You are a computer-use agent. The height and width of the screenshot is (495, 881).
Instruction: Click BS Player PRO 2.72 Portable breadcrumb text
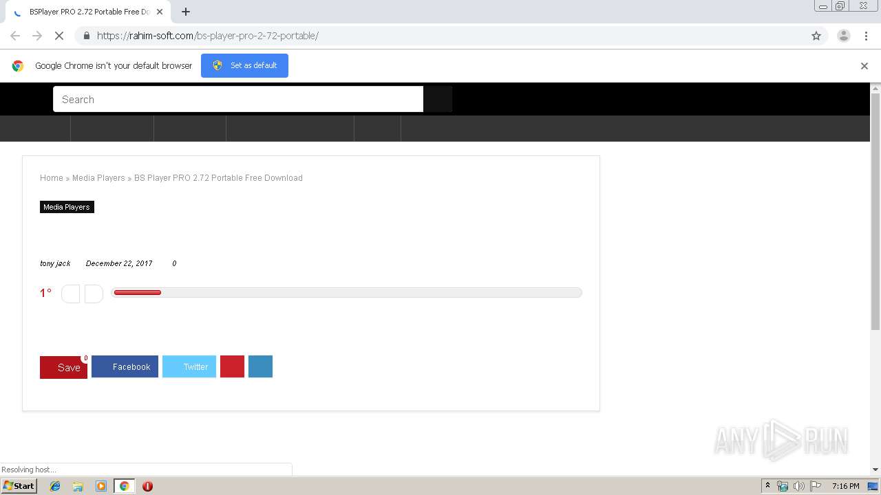click(218, 178)
